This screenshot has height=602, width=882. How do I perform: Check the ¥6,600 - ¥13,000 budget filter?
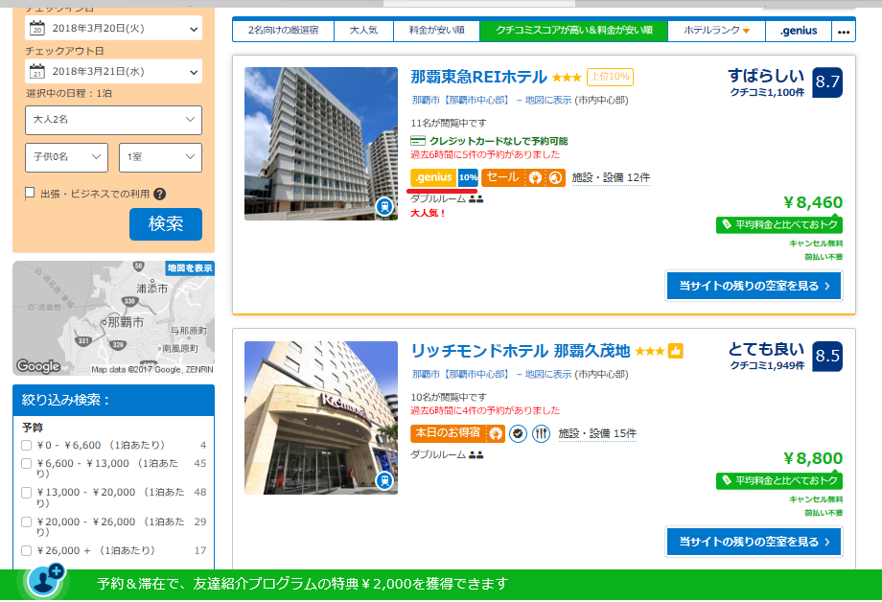[26, 464]
